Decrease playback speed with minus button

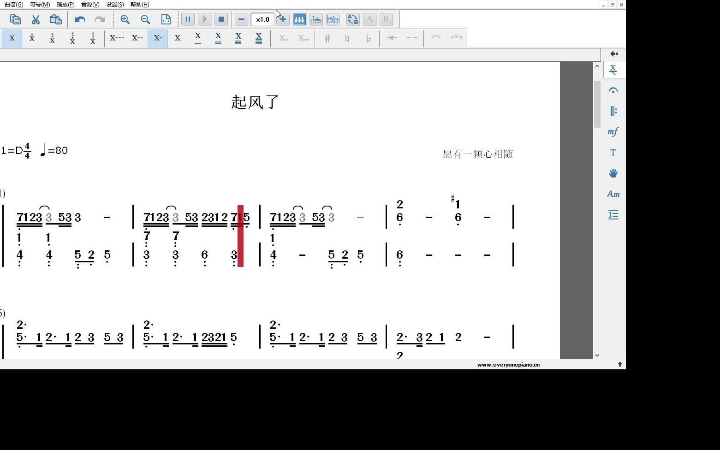click(x=241, y=19)
